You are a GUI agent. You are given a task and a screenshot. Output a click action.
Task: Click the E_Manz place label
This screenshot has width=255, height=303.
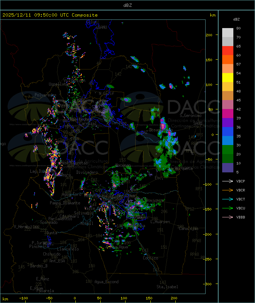(x=43, y=279)
